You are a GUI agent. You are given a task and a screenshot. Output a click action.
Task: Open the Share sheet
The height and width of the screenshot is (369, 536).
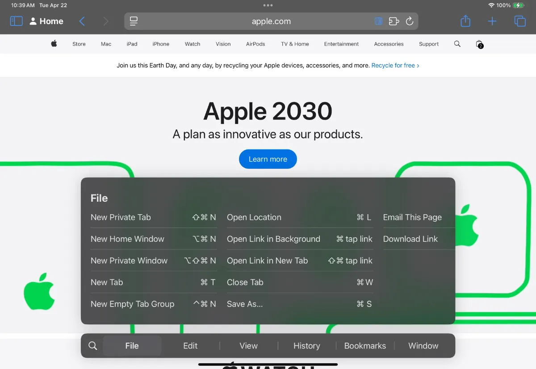465,21
